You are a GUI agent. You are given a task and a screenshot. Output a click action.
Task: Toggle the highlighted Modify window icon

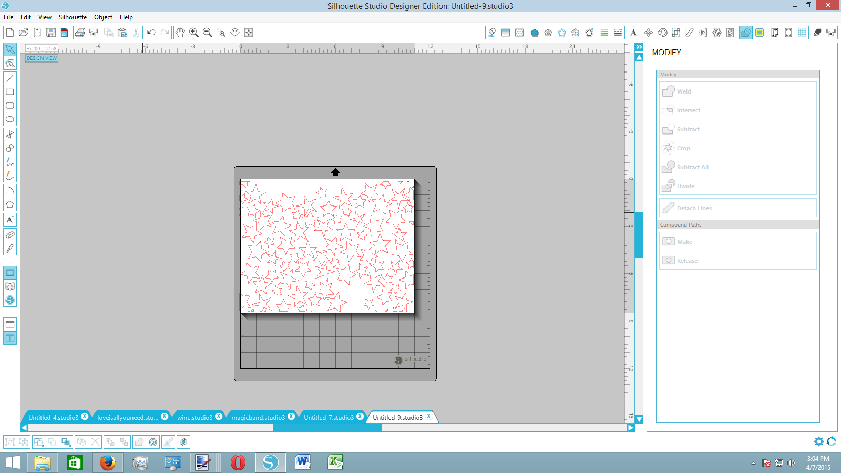click(746, 33)
